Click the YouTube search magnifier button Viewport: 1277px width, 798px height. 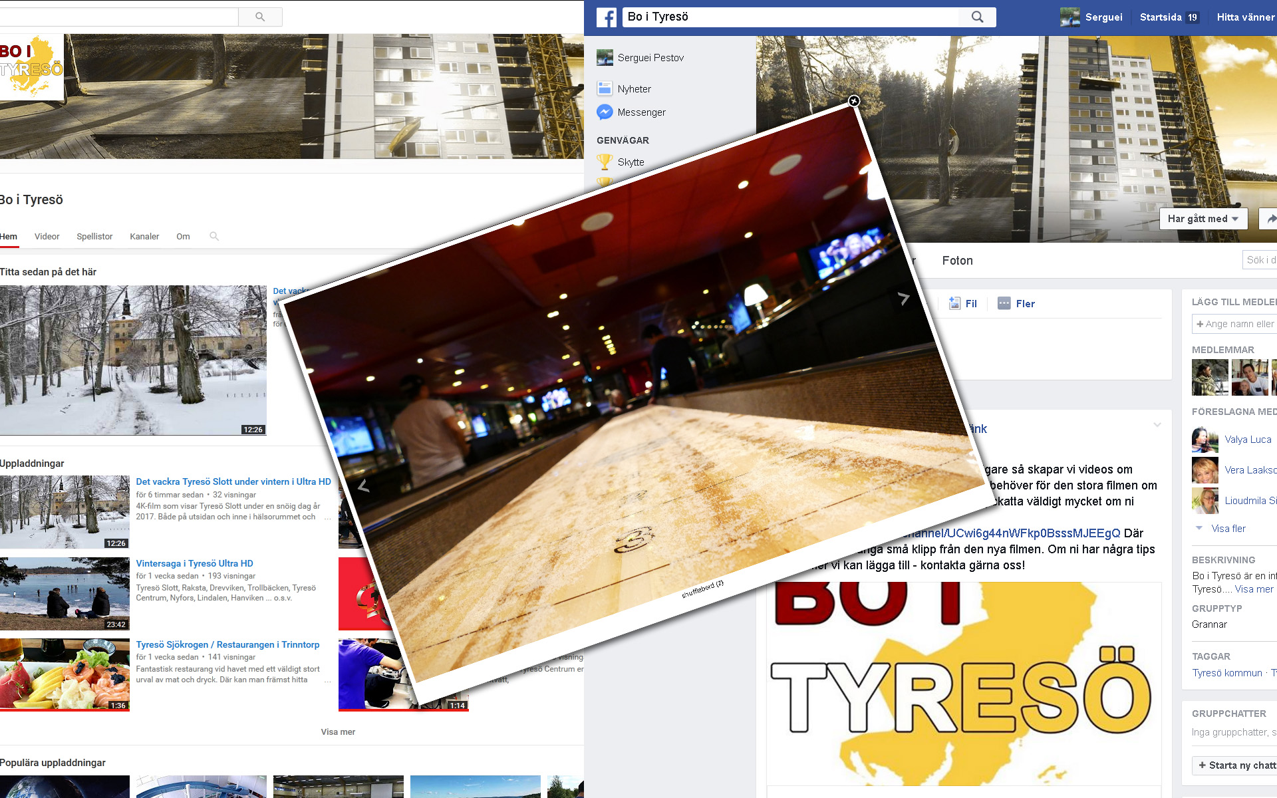click(260, 17)
